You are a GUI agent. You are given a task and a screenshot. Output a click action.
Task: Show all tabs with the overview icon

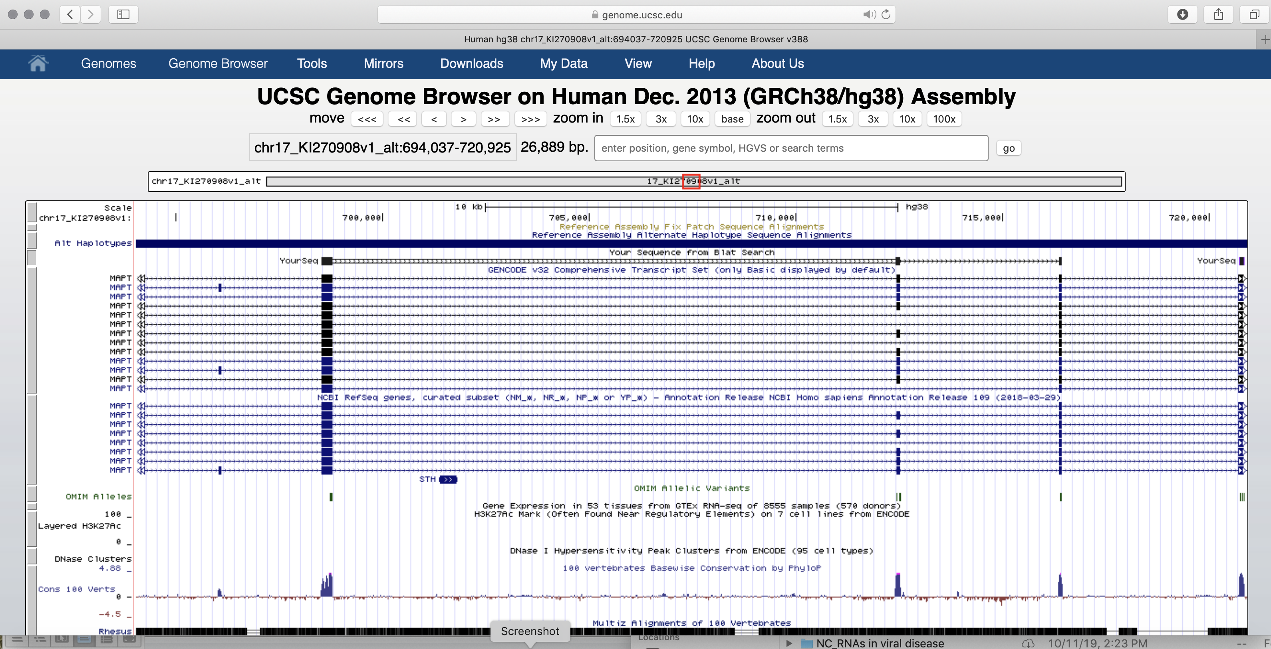[x=1254, y=14]
